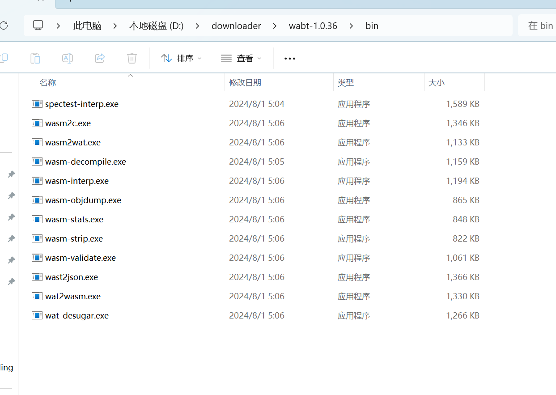Navigate to downloader in breadcrumb path

[236, 26]
